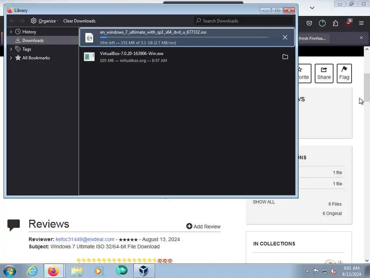Click the Favorite button on archive page

305,73
